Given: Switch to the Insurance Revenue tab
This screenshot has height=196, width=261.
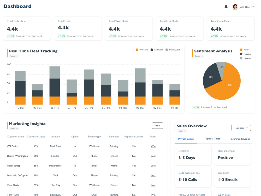Looking at the screenshot, I should [x=240, y=139].
